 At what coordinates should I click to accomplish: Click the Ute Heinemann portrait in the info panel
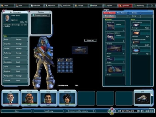(x=7, y=18)
